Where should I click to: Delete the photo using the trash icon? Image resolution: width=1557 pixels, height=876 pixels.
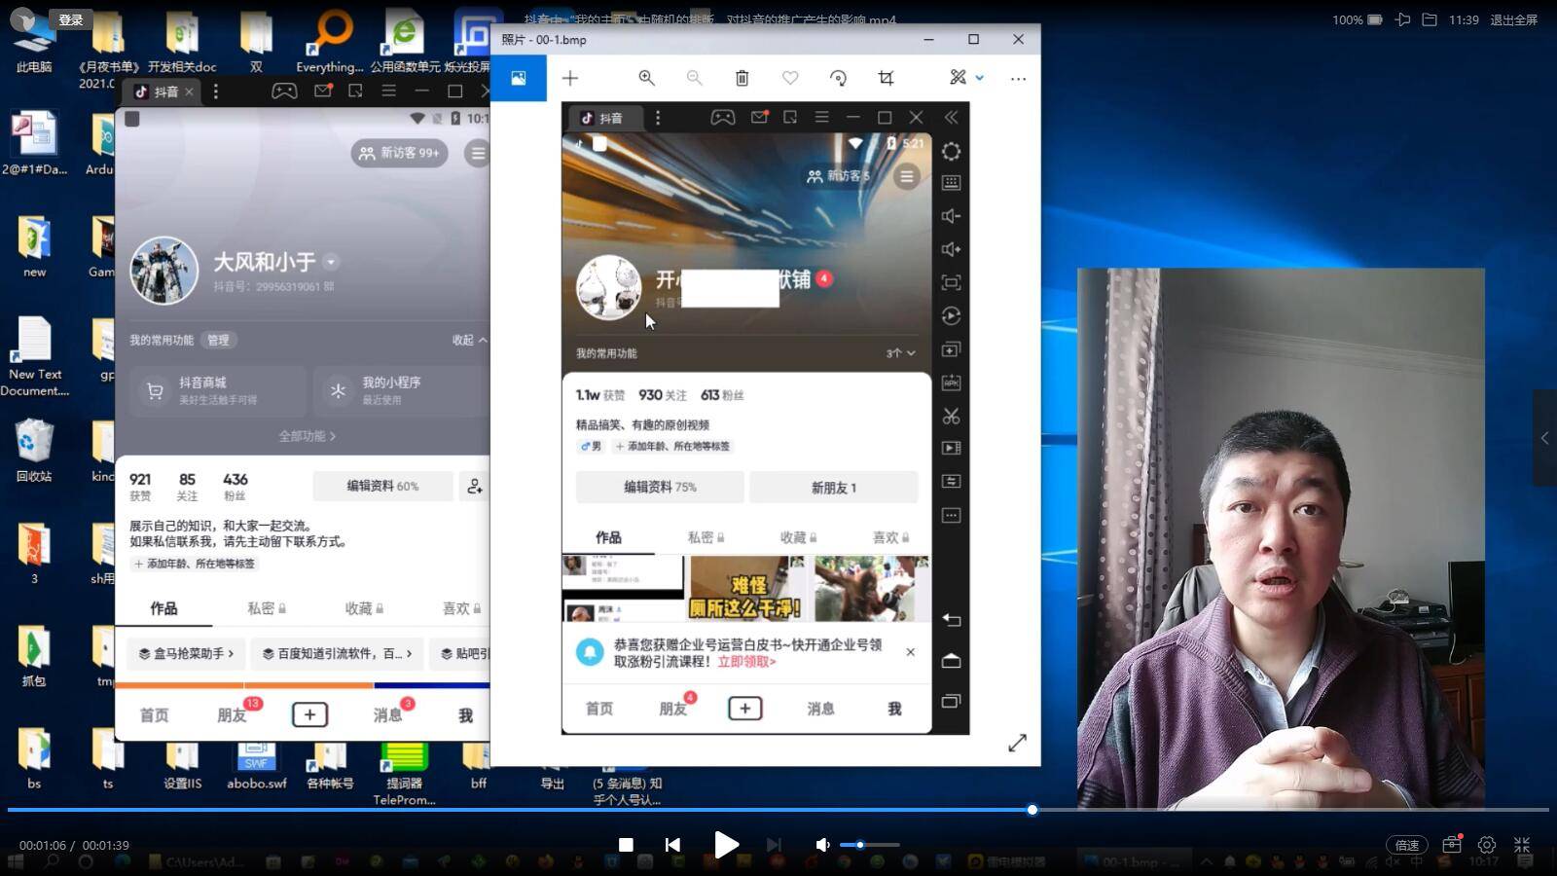tap(742, 78)
